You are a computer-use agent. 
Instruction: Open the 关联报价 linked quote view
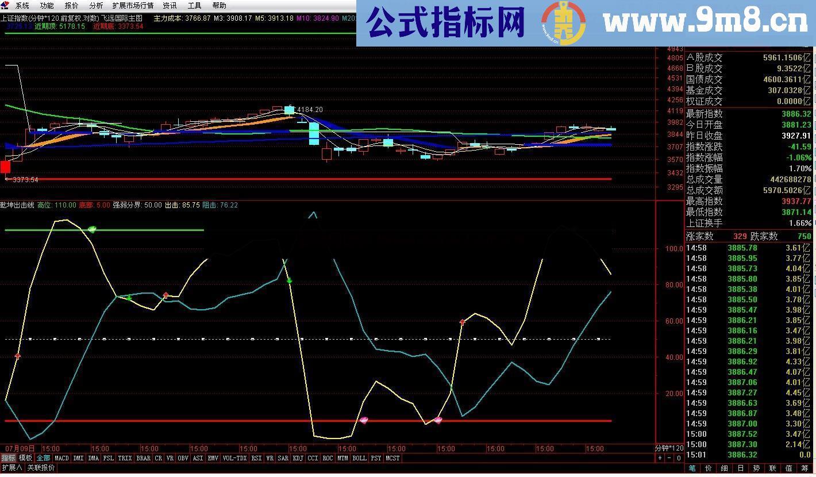coord(39,469)
